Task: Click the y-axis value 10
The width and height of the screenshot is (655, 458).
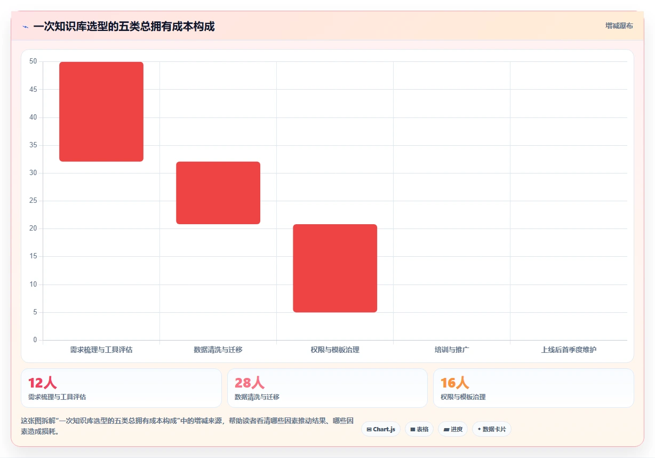Action: point(33,285)
